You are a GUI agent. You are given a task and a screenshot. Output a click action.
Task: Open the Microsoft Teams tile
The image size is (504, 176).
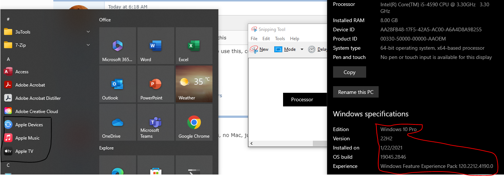point(156,122)
